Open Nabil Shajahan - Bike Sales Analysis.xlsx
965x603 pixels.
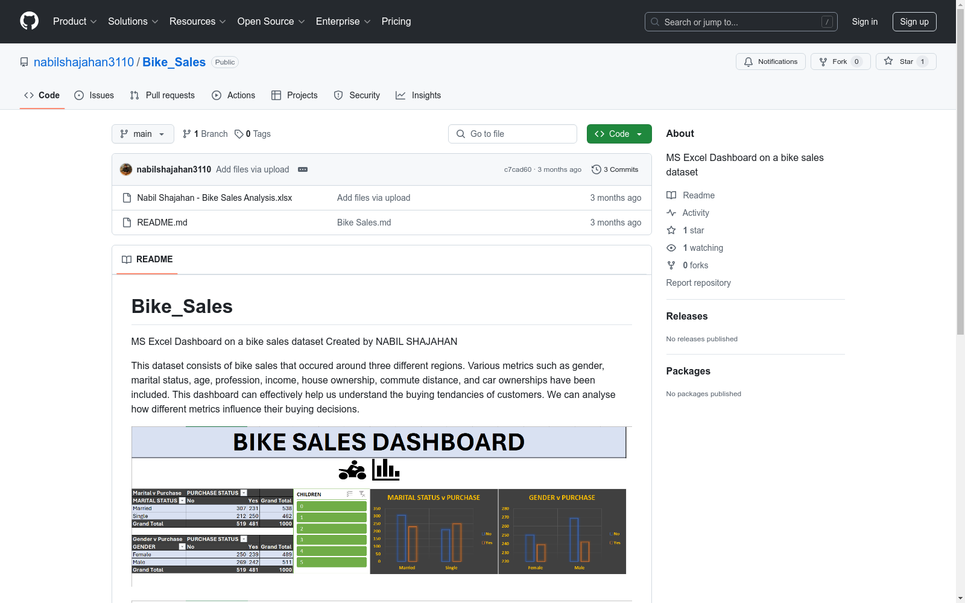(x=215, y=198)
